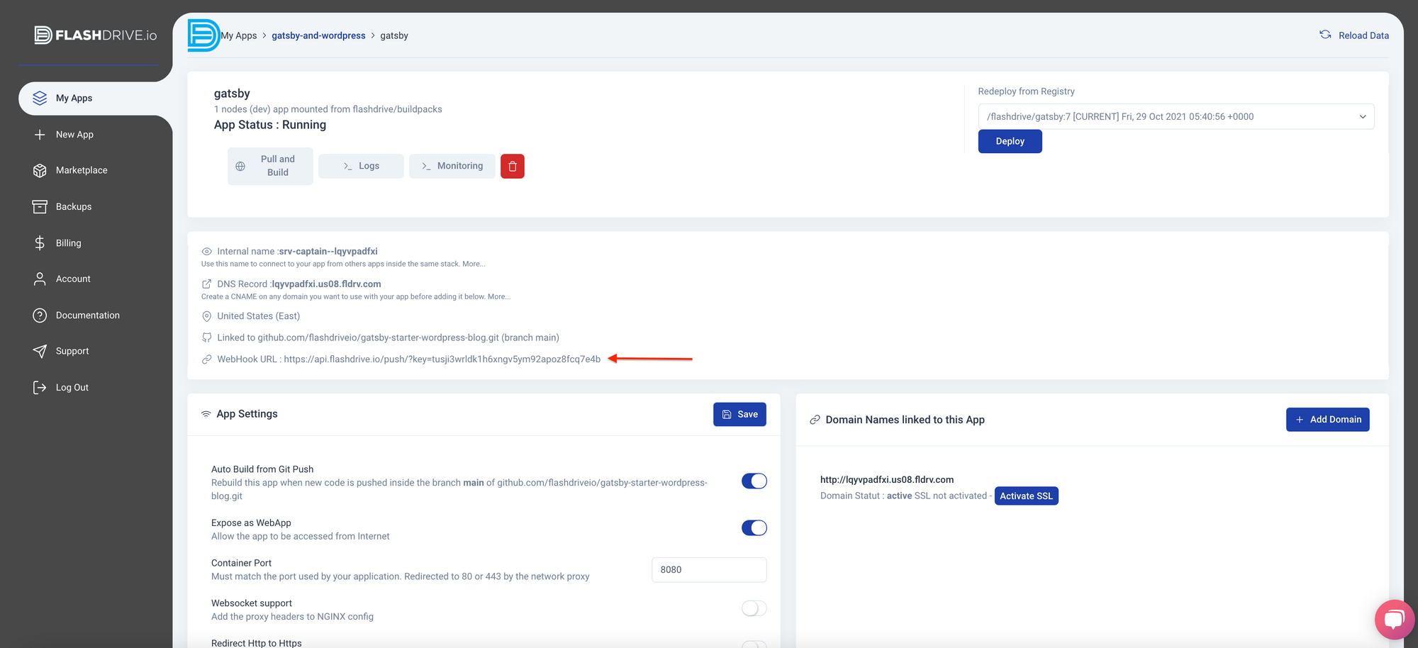Click the location pin icon for United States
The width and height of the screenshot is (1418, 648).
pyautogui.click(x=207, y=316)
